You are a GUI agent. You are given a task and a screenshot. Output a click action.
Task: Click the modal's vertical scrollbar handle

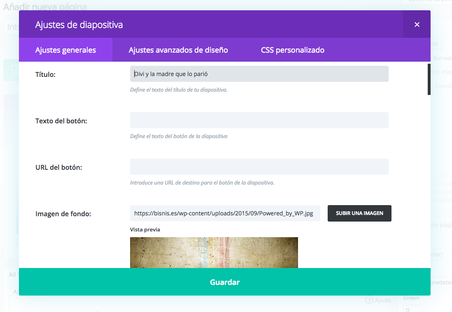429,79
